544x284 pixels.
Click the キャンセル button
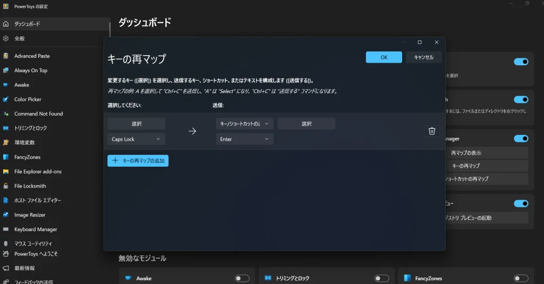[423, 57]
